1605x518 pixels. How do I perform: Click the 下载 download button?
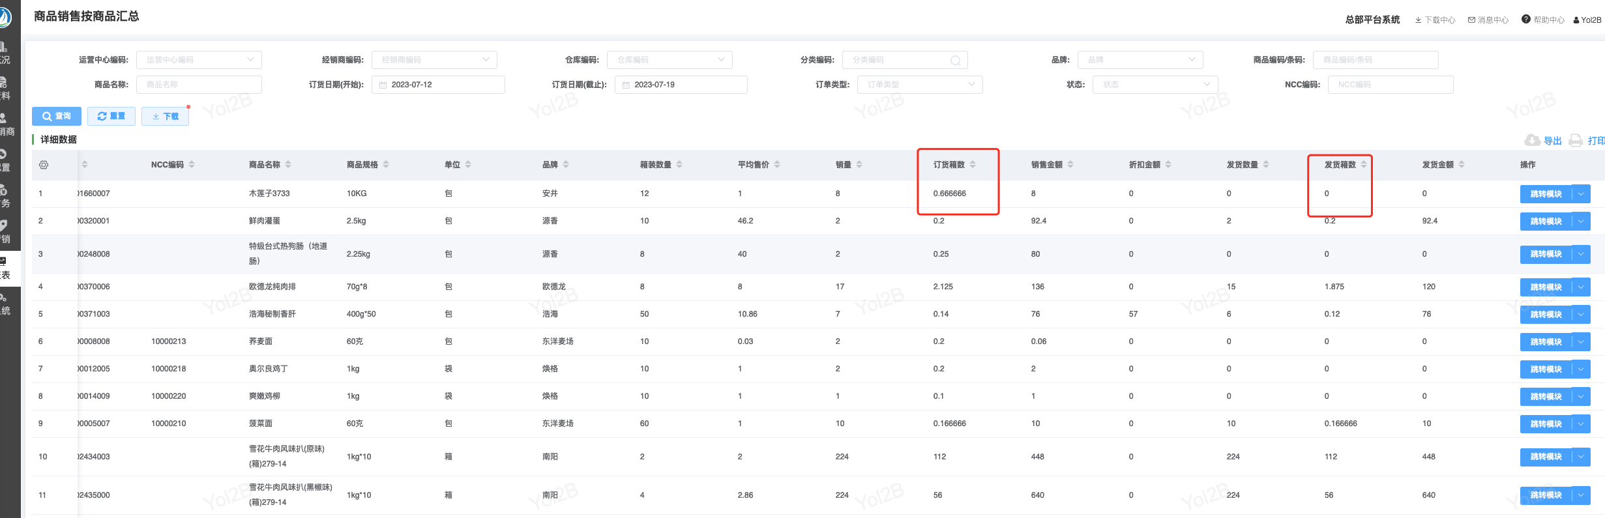165,116
